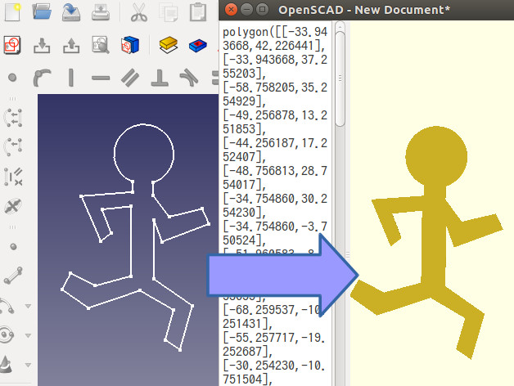Click the downward arrow tray icon

point(42,46)
